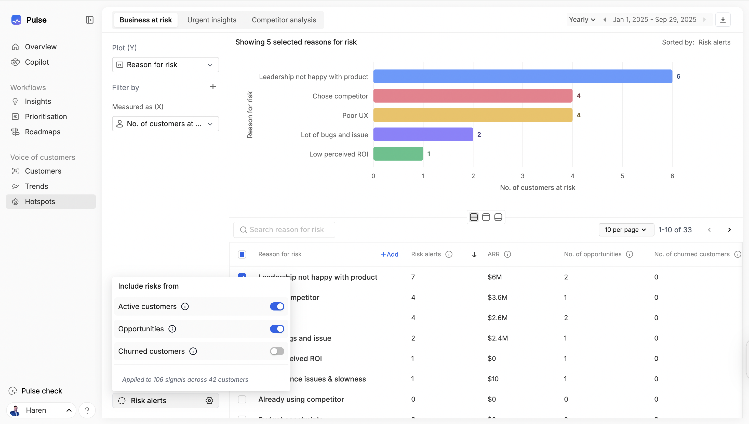Click the +Add column link
This screenshot has height=424, width=749.
[x=389, y=254]
